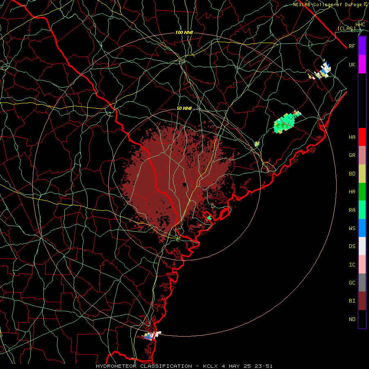This screenshot has height=369, width=369.
Task: Select the pink GR legend swatch
Action: click(x=362, y=155)
